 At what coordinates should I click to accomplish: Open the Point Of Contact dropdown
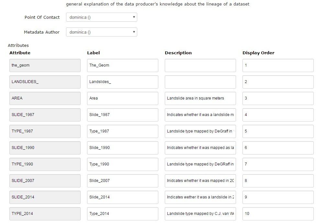click(101, 17)
